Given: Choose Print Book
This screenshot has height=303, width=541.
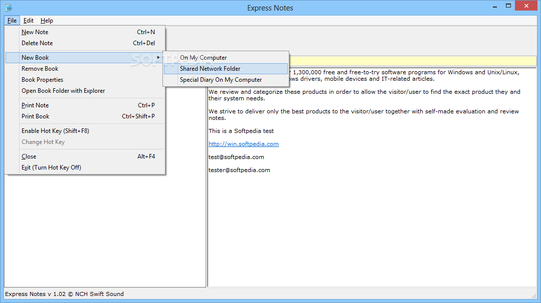Looking at the screenshot, I should pyautogui.click(x=85, y=116).
